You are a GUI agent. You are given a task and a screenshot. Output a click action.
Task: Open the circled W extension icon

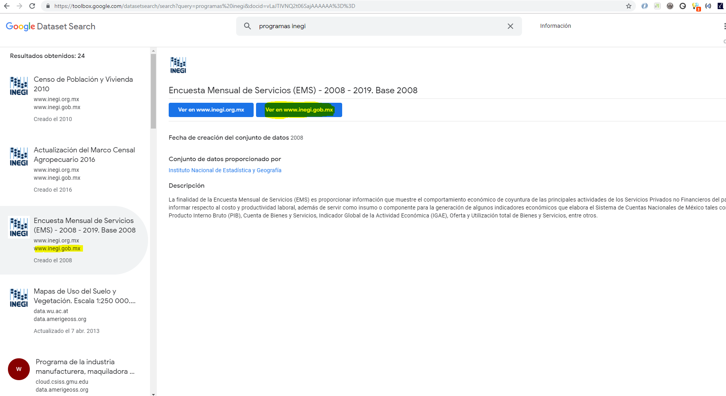click(670, 6)
